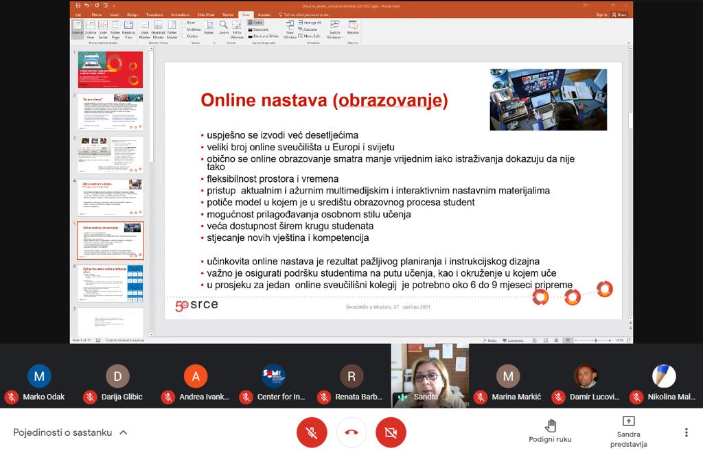This screenshot has width=703, height=455.
Task: Hang up the call
Action: pos(351,432)
